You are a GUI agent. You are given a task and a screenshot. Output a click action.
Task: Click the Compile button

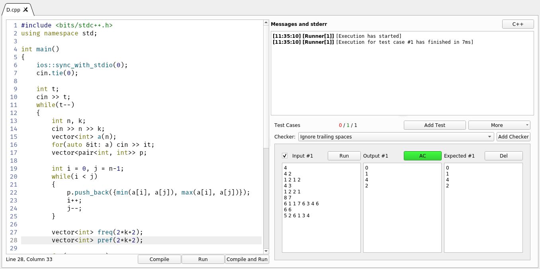(x=159, y=259)
